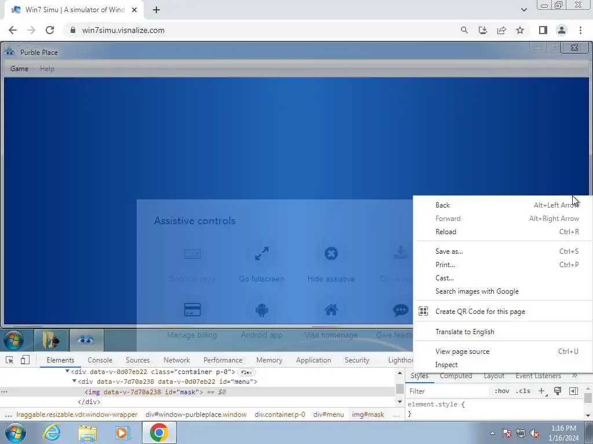Collapse the div class container p-0 node
Screen dimensions: 593x444
67,372
